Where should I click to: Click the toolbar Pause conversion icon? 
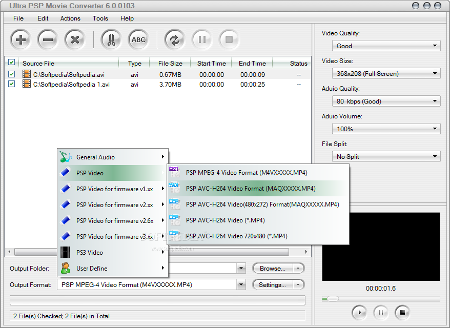pyautogui.click(x=202, y=39)
